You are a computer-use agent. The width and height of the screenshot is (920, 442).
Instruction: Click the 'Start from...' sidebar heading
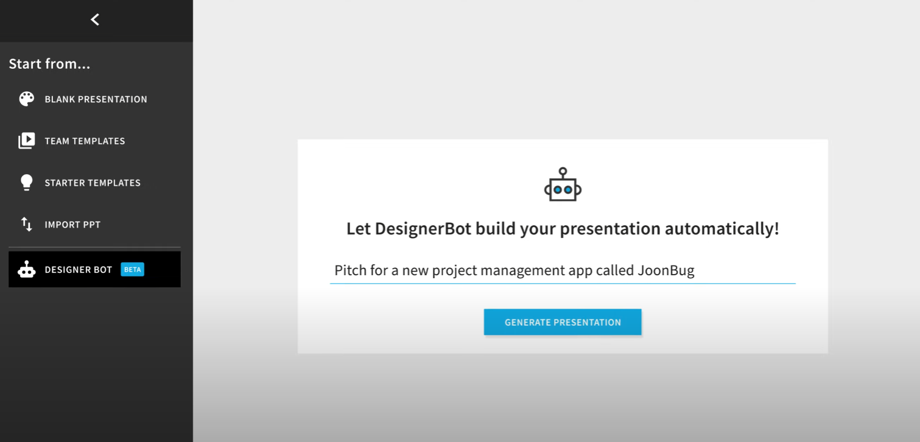tap(49, 64)
